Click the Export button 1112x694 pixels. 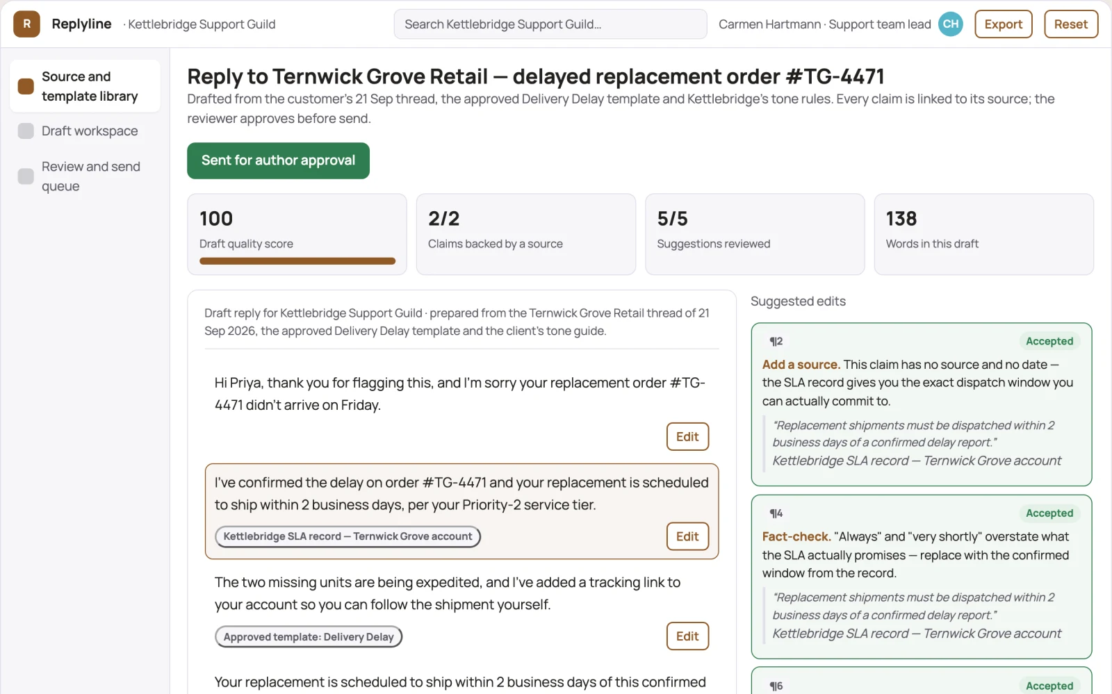point(1003,24)
